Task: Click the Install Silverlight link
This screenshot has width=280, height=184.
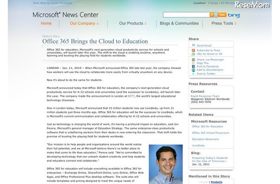Action: point(53,3)
